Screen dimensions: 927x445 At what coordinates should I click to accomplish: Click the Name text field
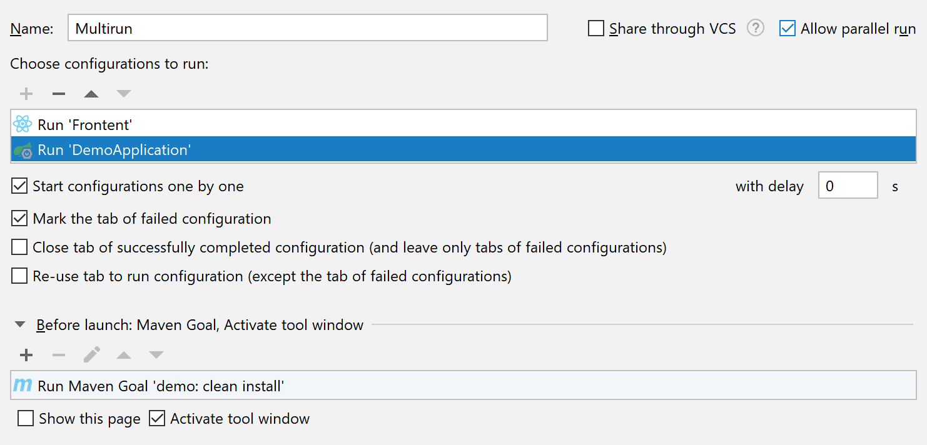[307, 28]
